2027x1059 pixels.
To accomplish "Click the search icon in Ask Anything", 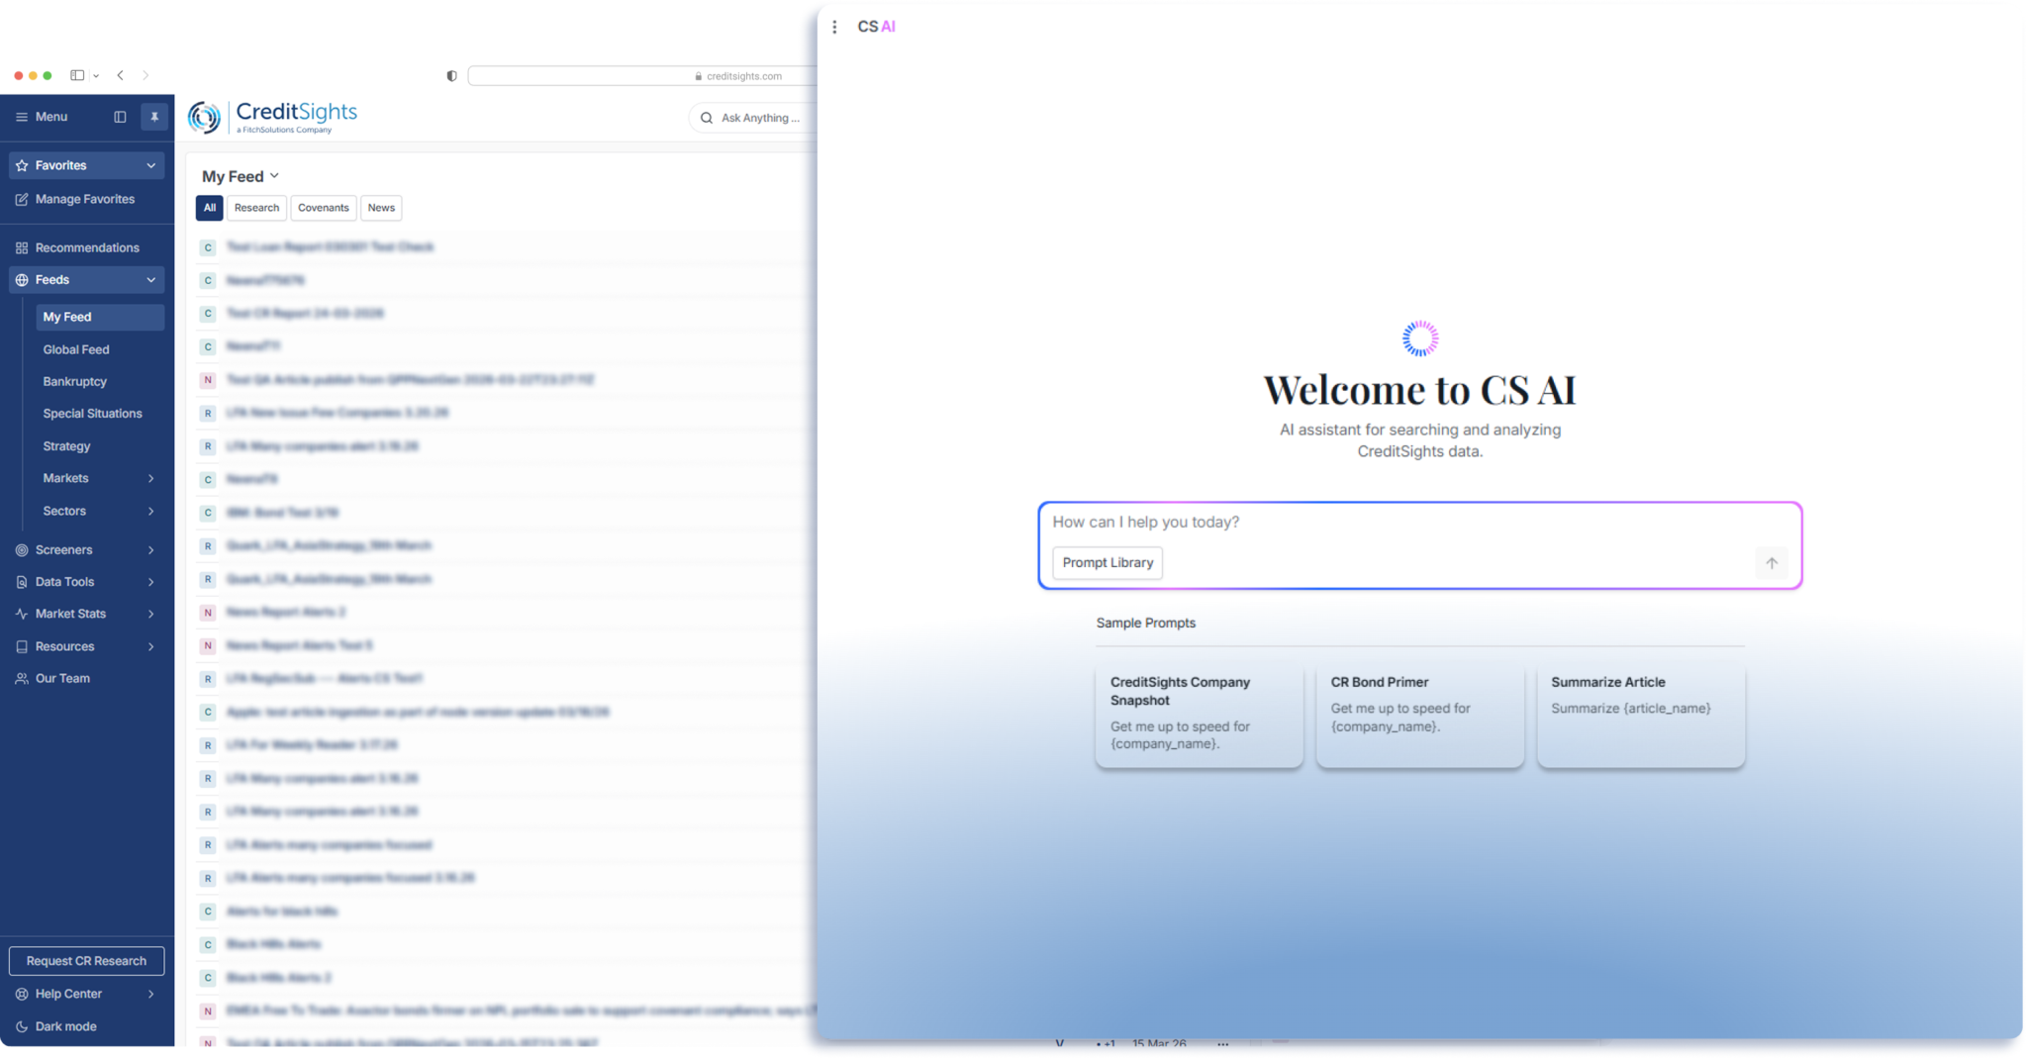I will coord(707,118).
